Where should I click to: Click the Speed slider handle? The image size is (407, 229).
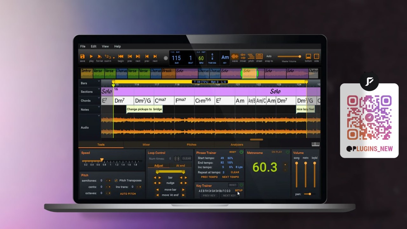click(x=101, y=159)
